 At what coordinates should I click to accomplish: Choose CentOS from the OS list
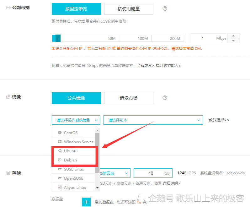[x=73, y=133]
